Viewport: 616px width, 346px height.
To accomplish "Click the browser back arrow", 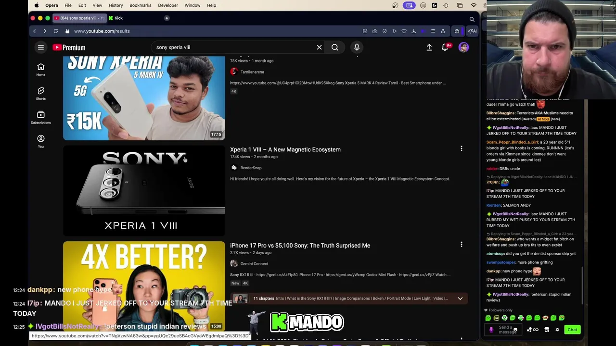I will (34, 31).
